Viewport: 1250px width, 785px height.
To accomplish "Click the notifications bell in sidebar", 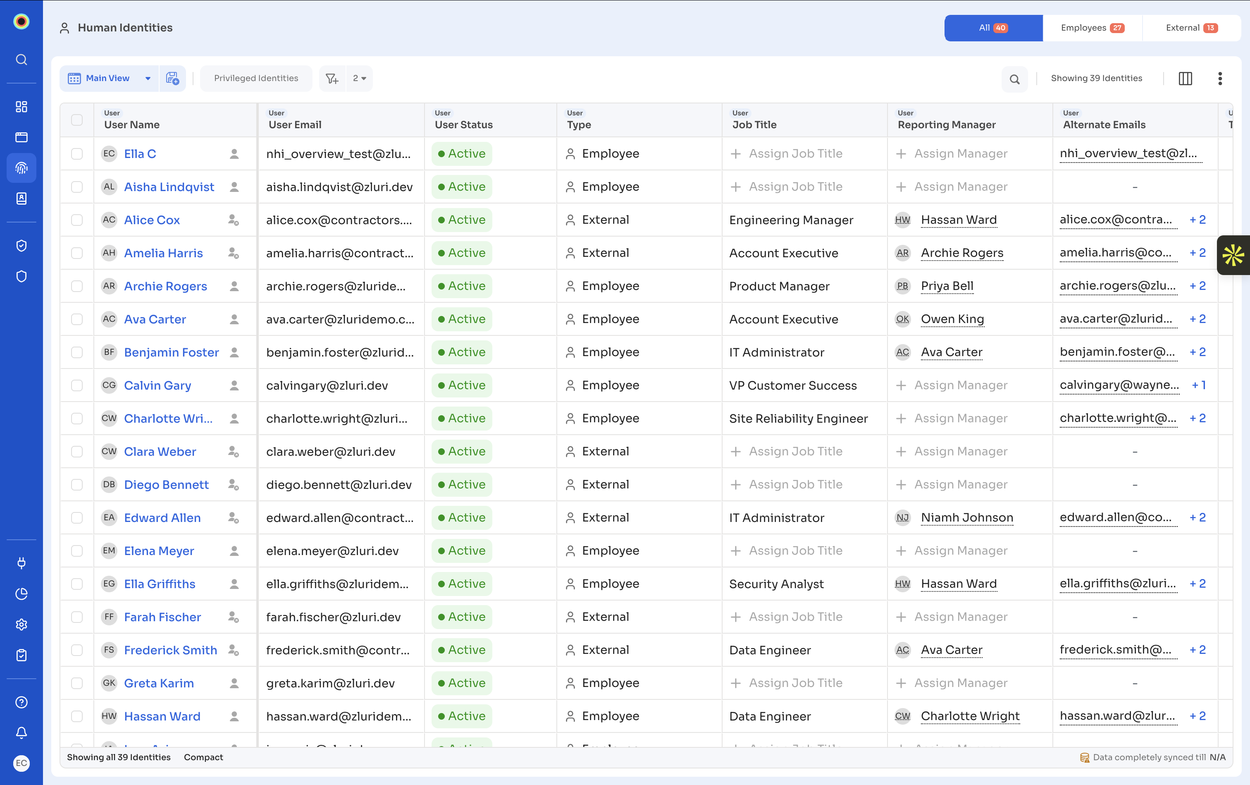I will 21,732.
